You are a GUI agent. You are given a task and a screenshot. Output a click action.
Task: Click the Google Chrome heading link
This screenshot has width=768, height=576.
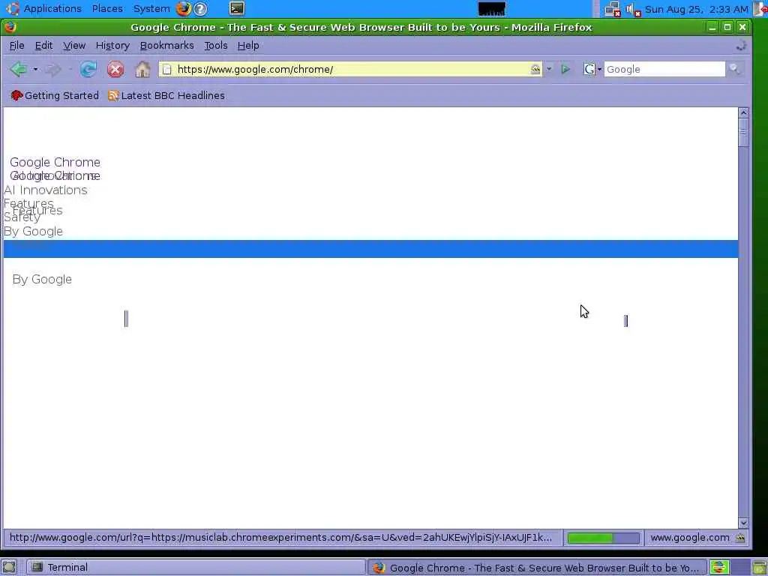click(55, 162)
